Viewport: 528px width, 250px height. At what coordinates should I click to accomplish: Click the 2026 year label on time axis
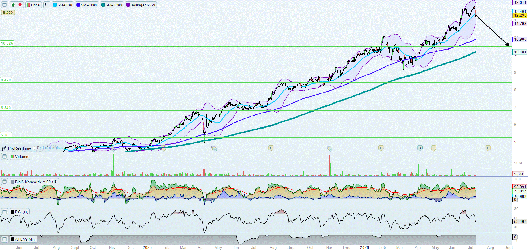[x=364, y=247]
